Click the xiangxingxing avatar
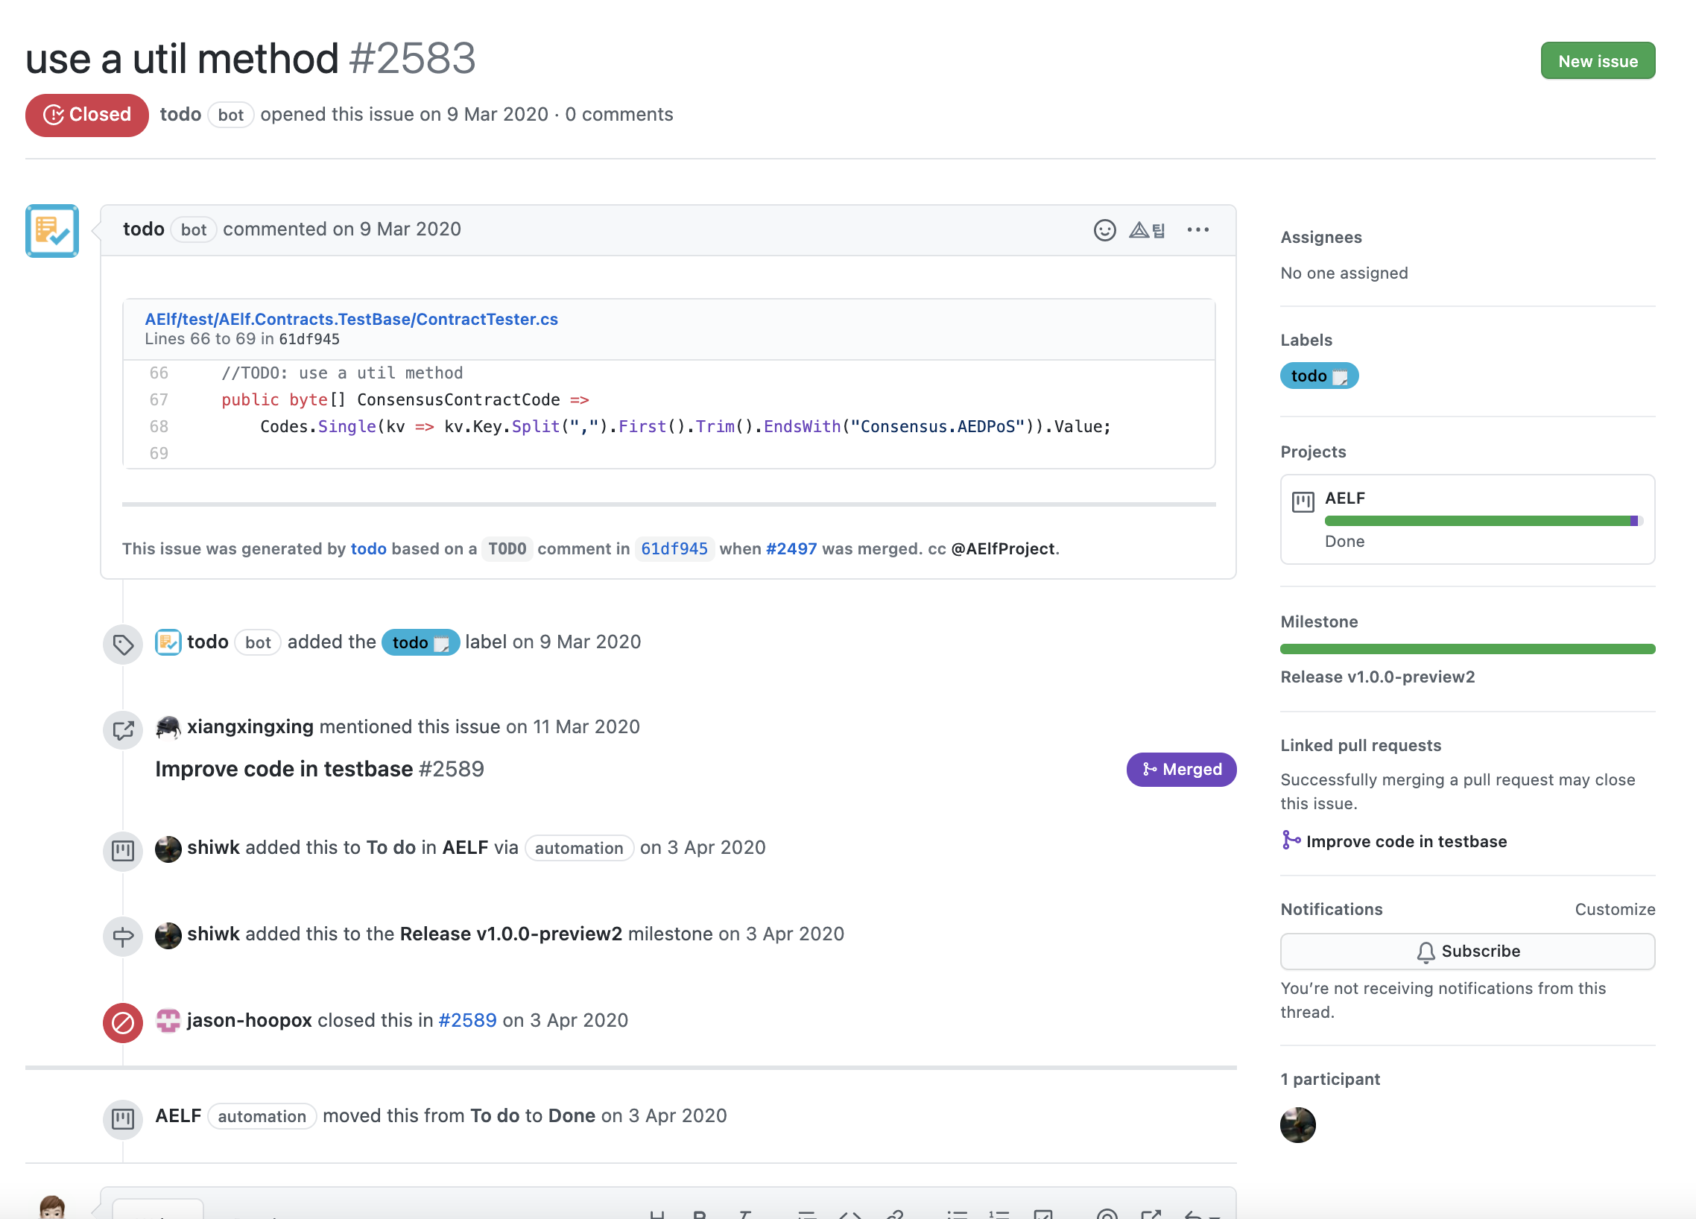The height and width of the screenshot is (1219, 1696). (x=168, y=727)
